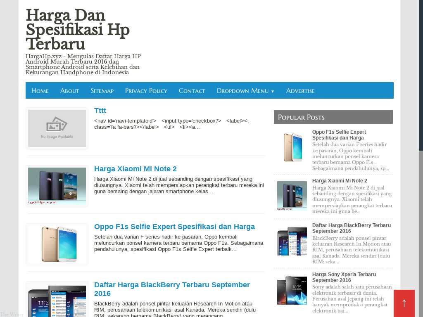Viewport: 423px width, 317px height.
Task: Click sidebar excerpt 'Setelah dua varian F series hadir'
Action: 350,156
